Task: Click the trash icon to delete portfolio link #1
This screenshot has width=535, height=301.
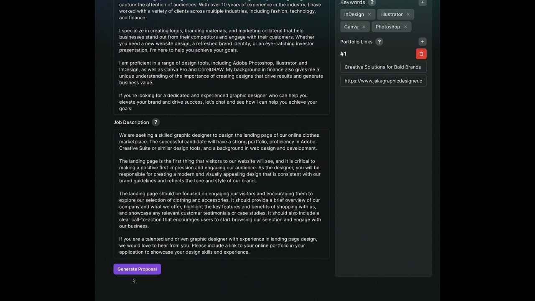Action: 421,54
